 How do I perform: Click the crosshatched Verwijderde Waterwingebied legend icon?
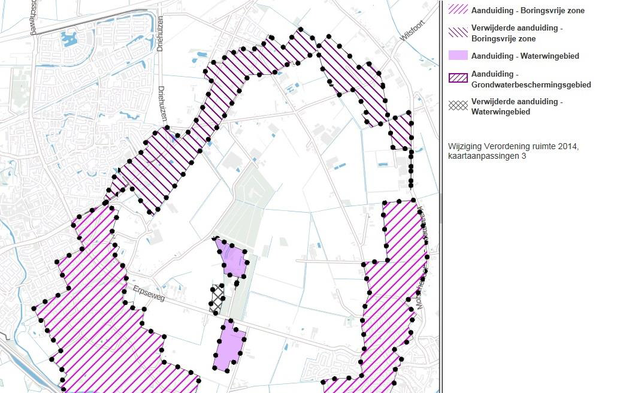pos(458,105)
